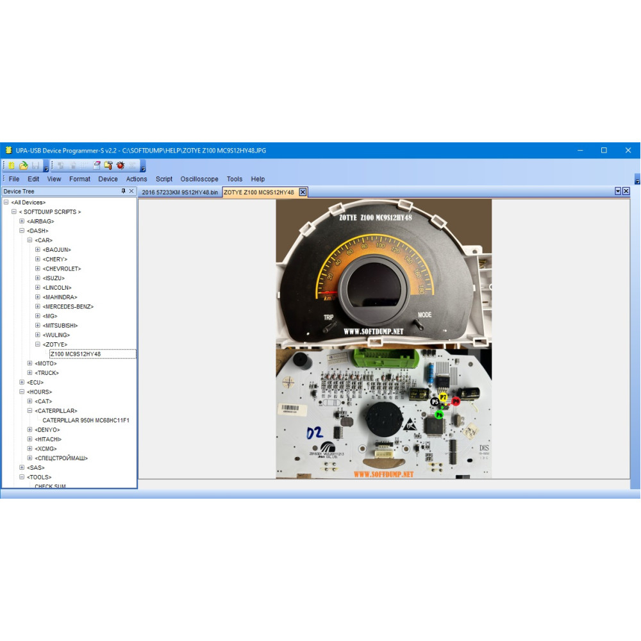
Task: Click the greyed-out sigma checksum icon
Action: (x=133, y=165)
